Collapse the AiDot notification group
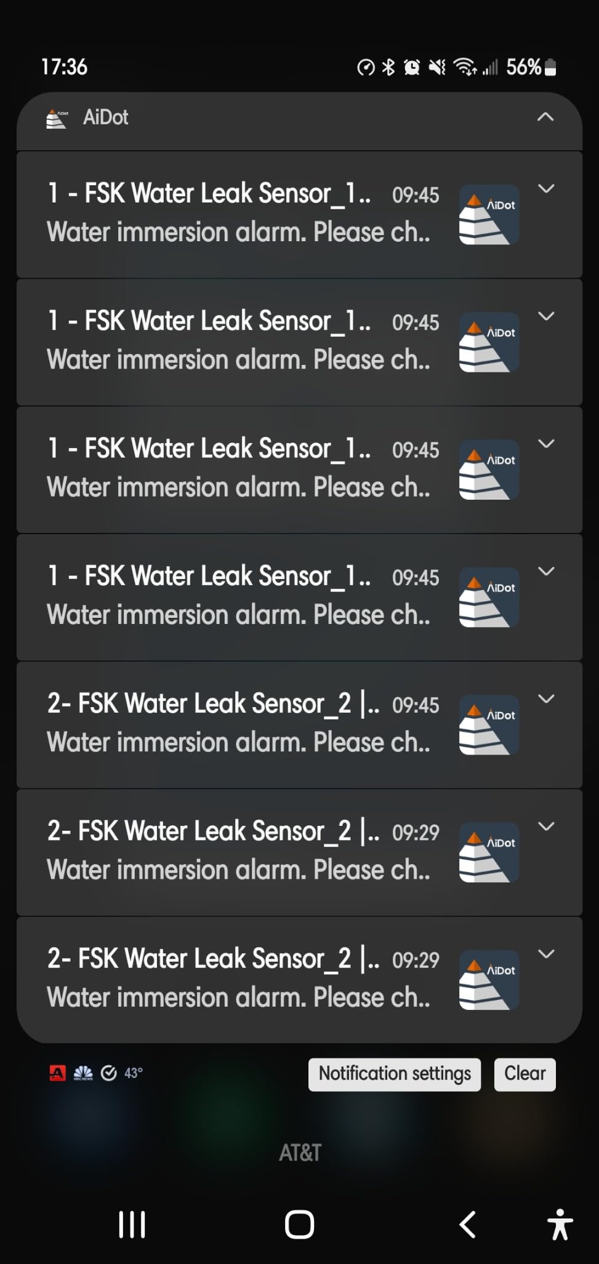This screenshot has width=599, height=1264. click(x=544, y=117)
